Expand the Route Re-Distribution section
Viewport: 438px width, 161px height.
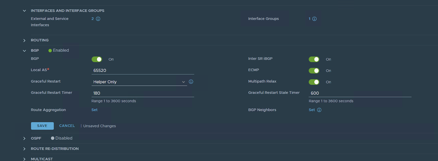24,149
